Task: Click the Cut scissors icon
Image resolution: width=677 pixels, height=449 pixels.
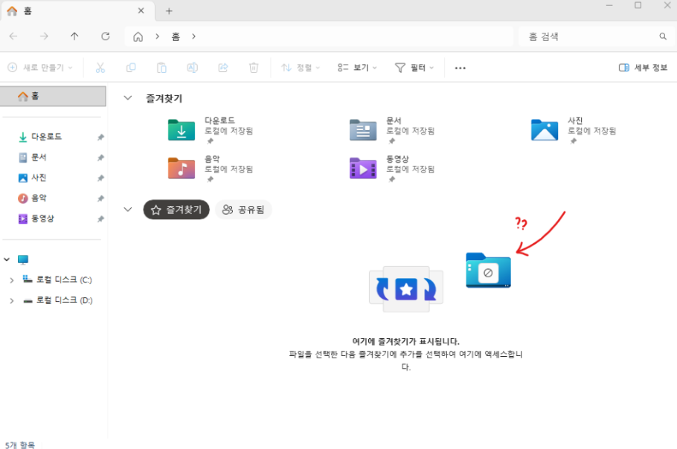Action: pyautogui.click(x=100, y=68)
